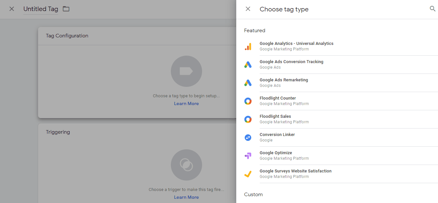The height and width of the screenshot is (203, 438).
Task: Click the Google Ads Conversion Tracking icon
Action: [x=248, y=65]
